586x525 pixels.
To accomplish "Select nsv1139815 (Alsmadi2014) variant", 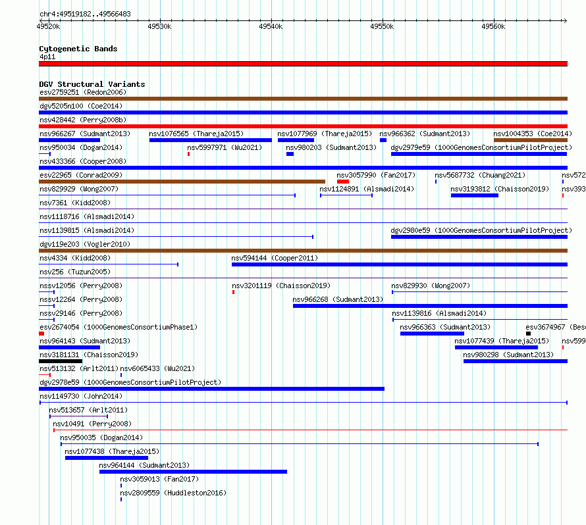I will (x=176, y=237).
